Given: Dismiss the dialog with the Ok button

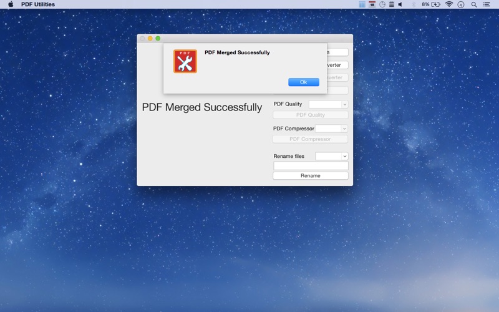Looking at the screenshot, I should pos(304,82).
